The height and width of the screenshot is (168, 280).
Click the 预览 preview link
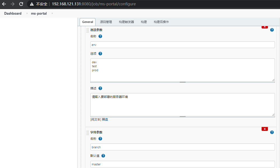pos(105,119)
